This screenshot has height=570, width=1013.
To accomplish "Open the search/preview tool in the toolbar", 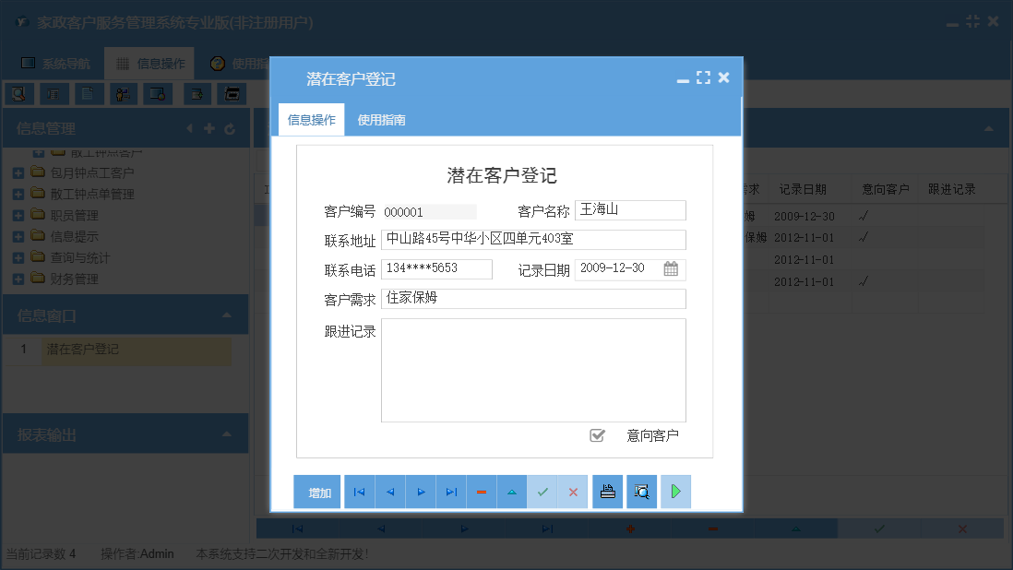I will tap(19, 93).
